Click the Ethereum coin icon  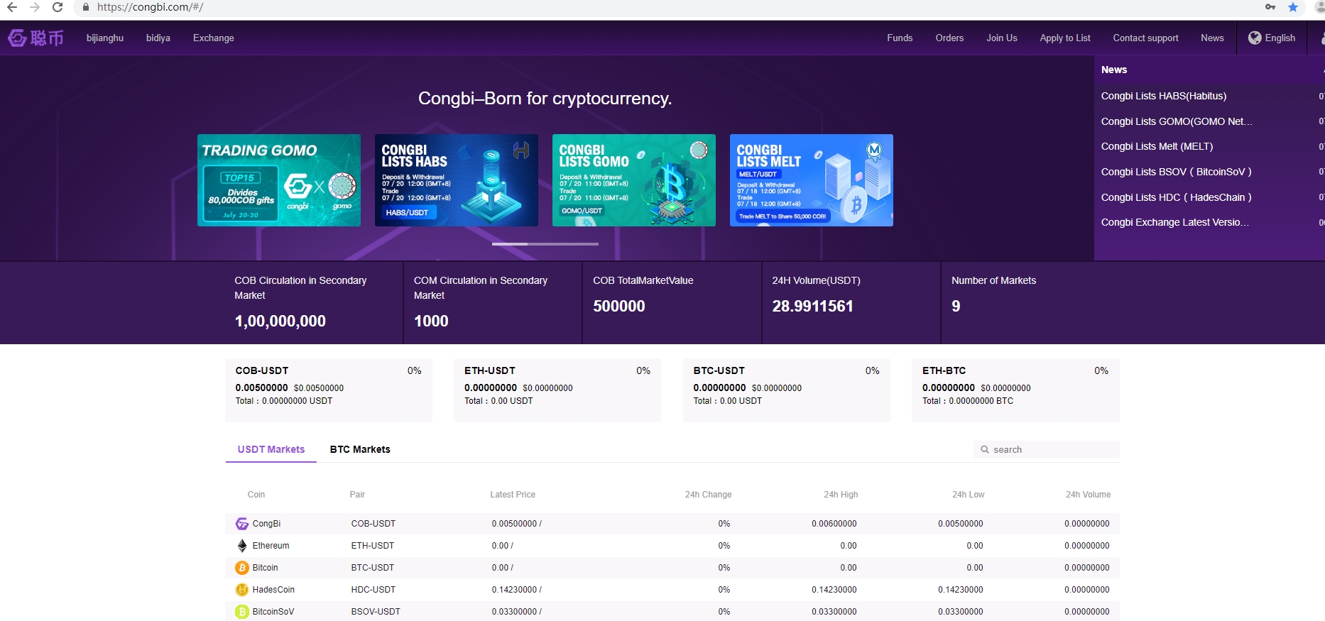[x=242, y=546]
